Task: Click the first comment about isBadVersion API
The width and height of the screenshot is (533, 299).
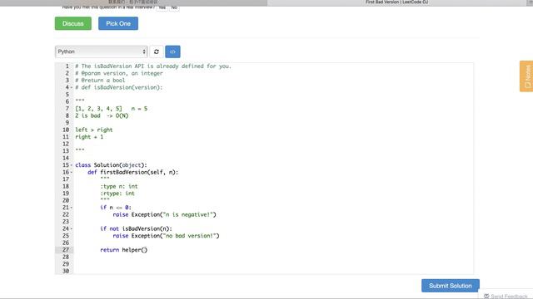Action: [x=153, y=66]
